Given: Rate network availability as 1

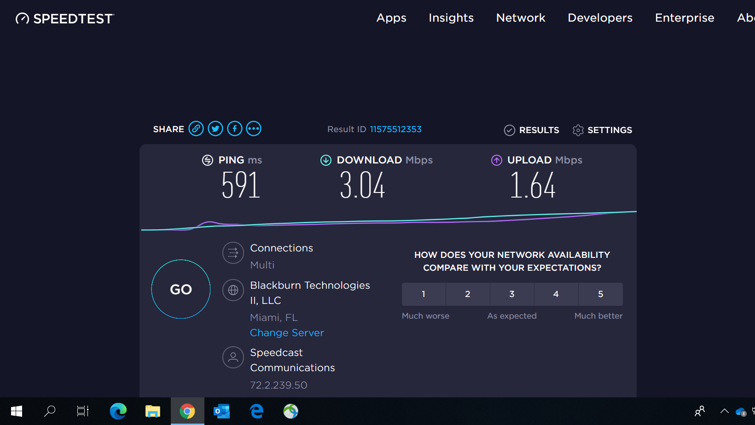Looking at the screenshot, I should (x=424, y=294).
